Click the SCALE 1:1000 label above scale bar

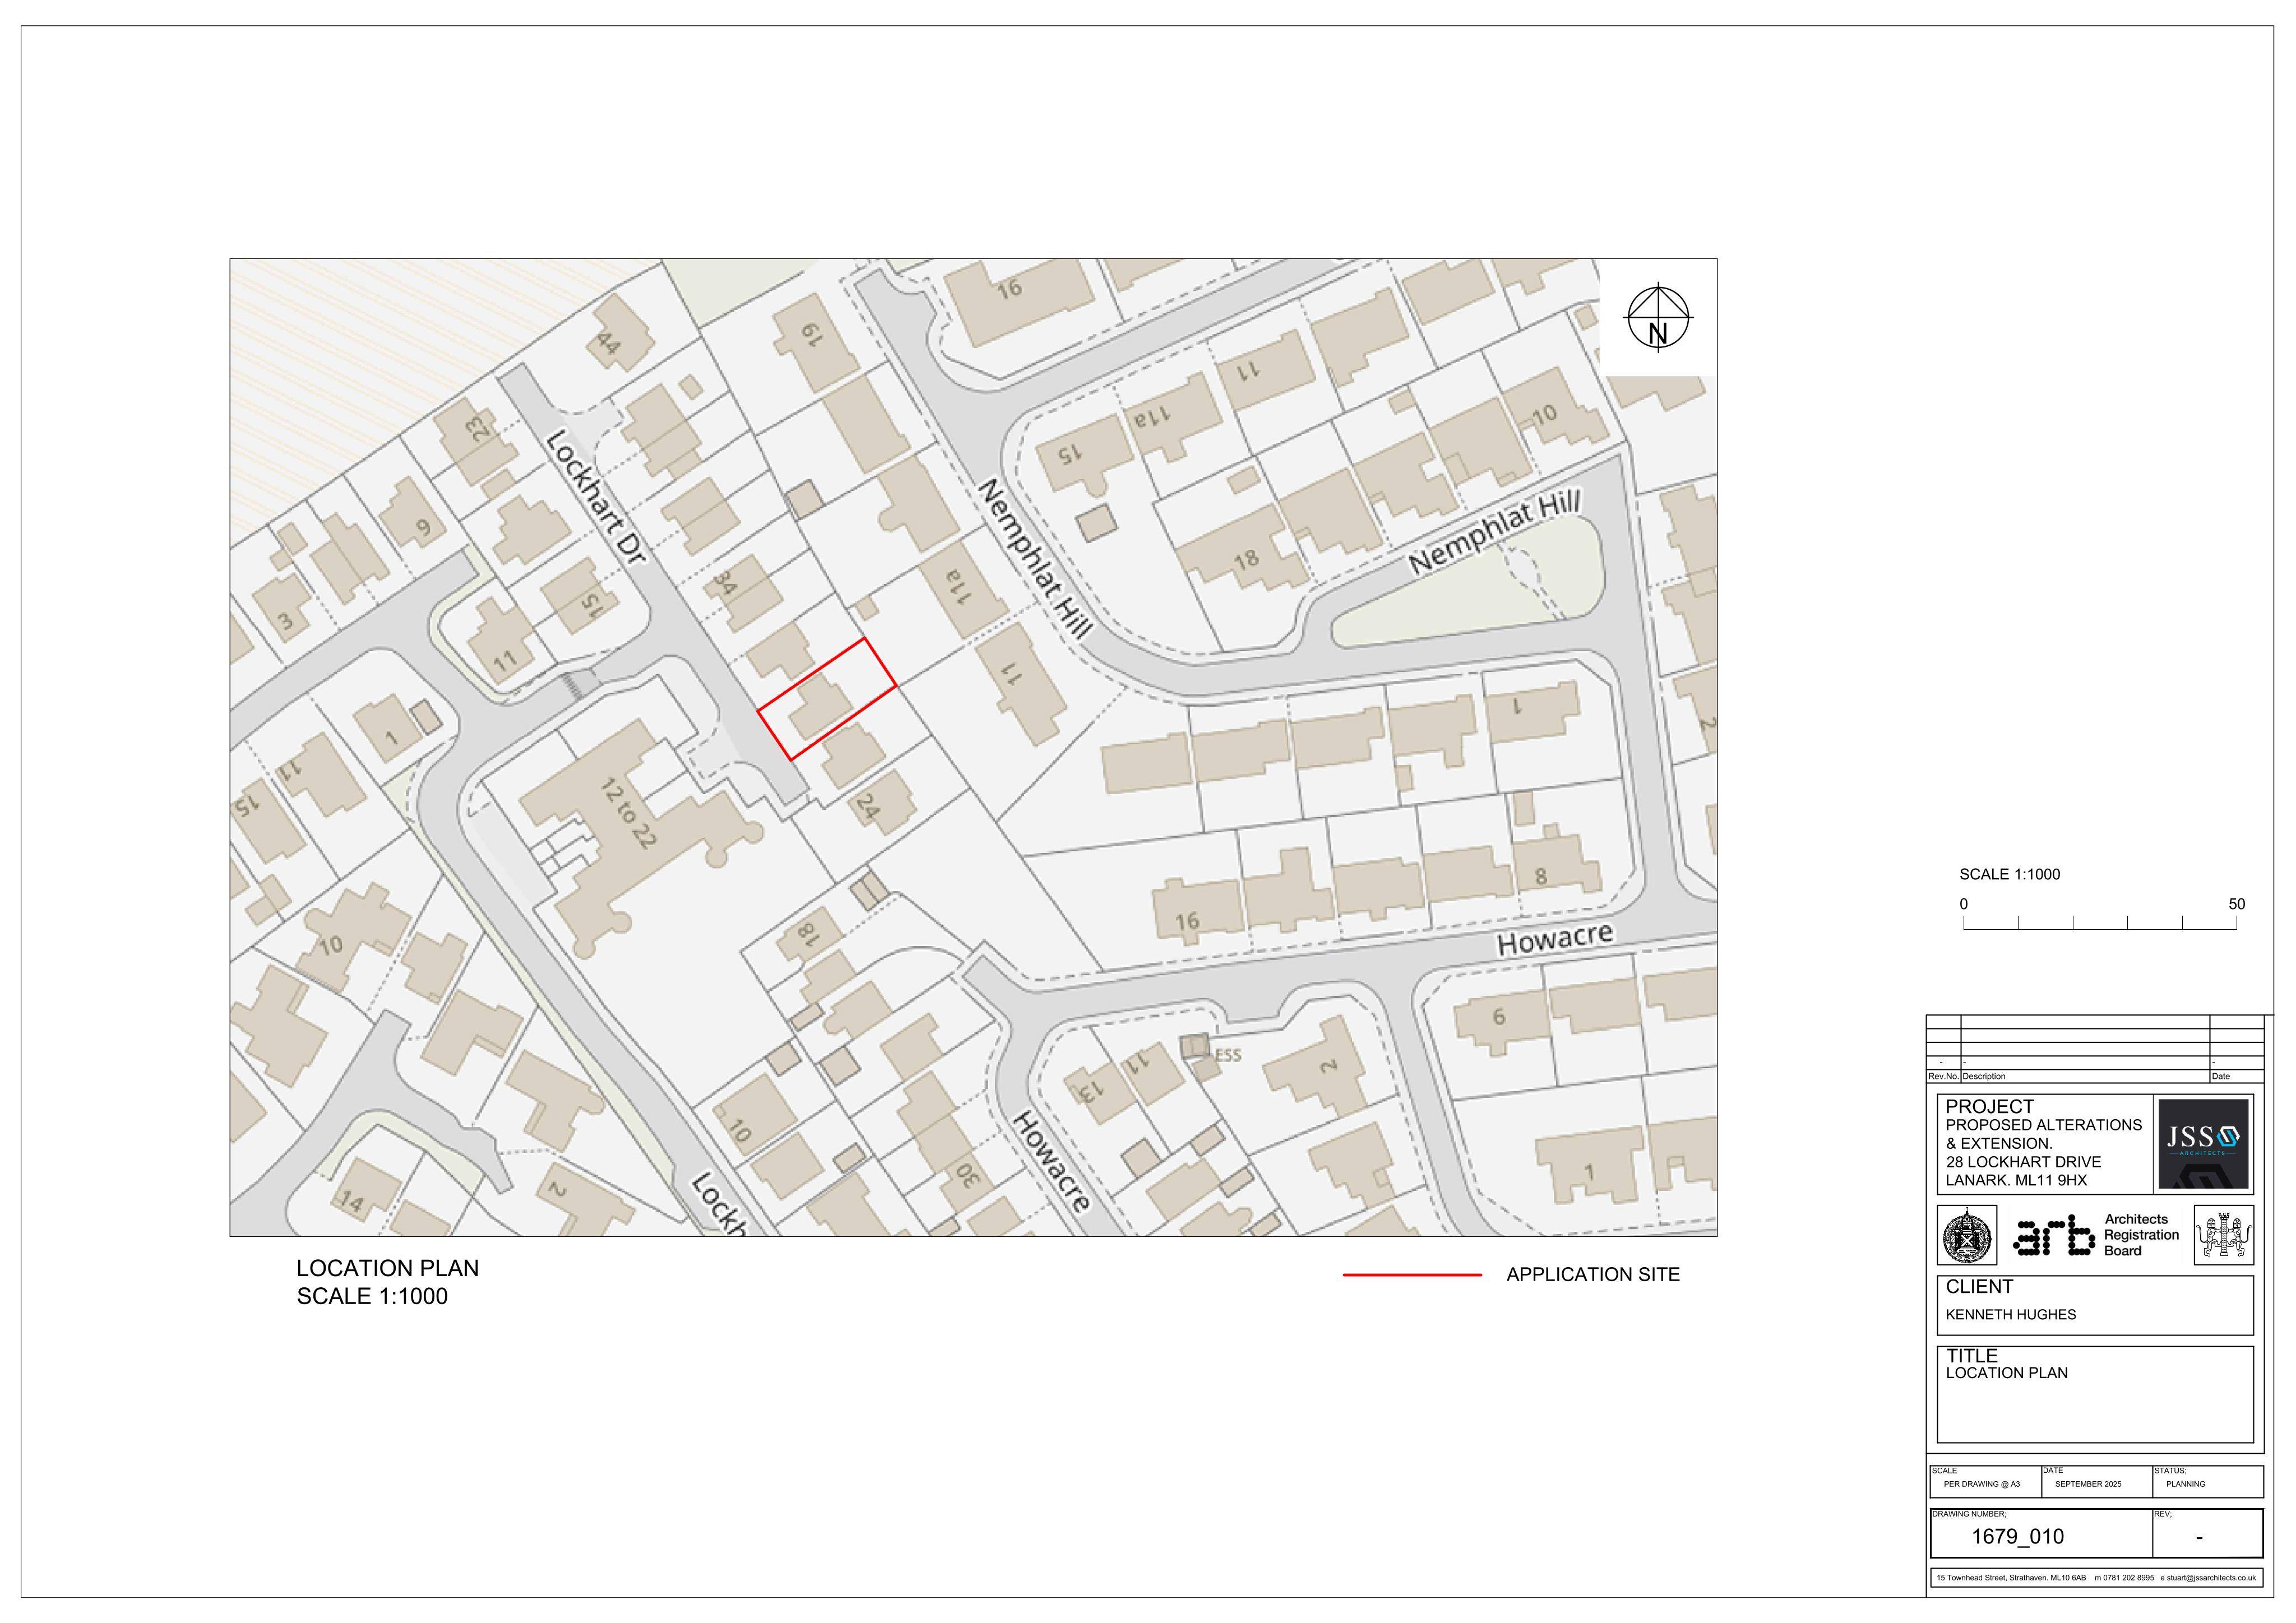pyautogui.click(x=2009, y=874)
